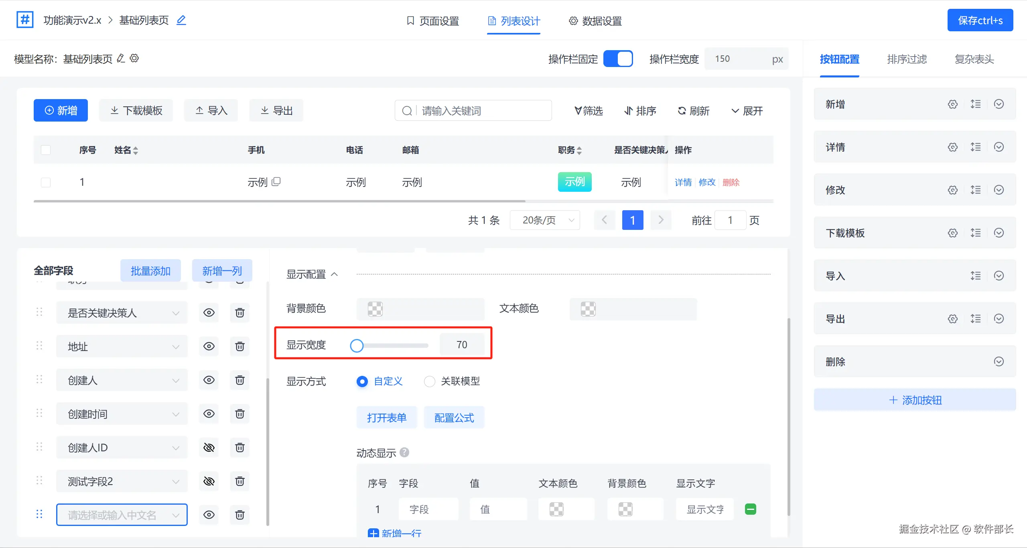Toggle the 操作栏固定 switch

pos(618,59)
